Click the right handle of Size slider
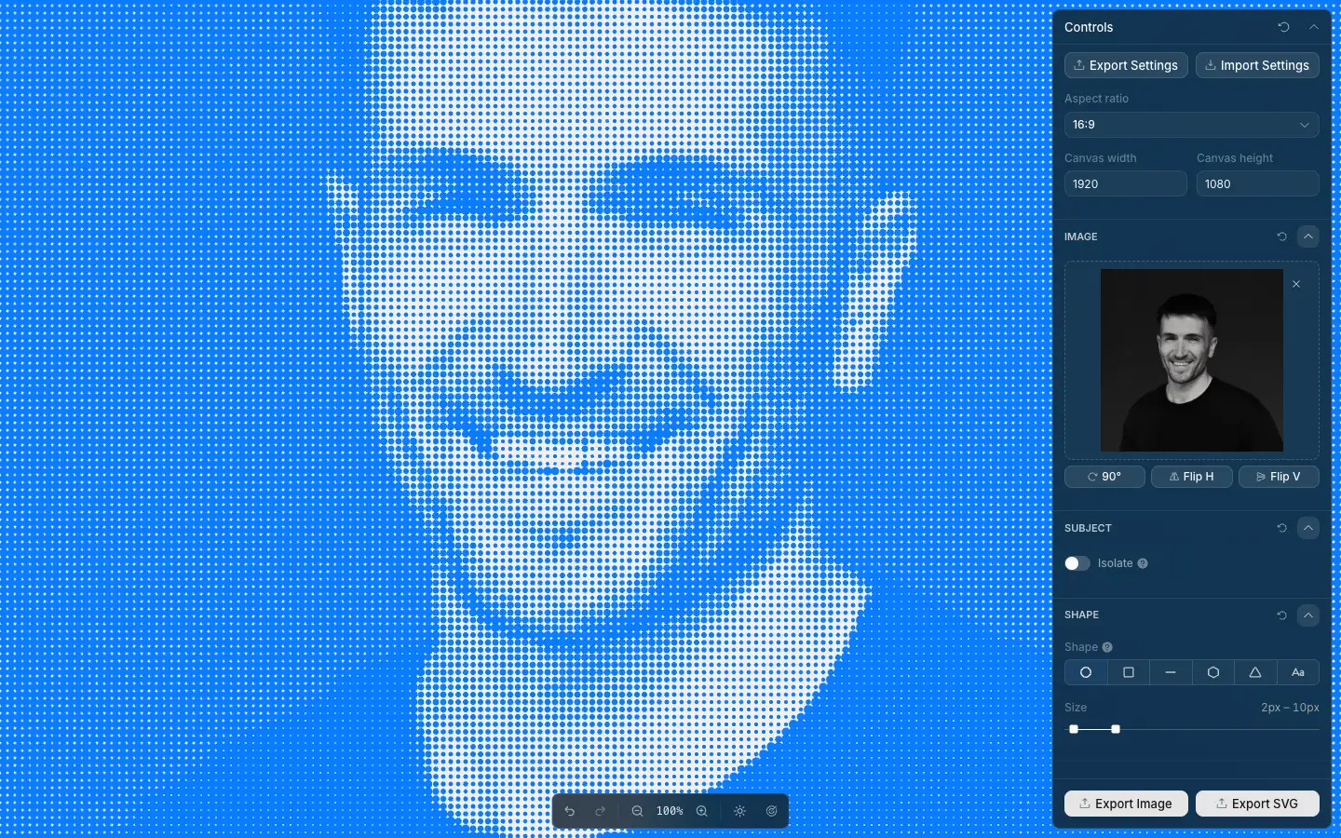Screen dimensions: 1341x838 tap(1116, 729)
